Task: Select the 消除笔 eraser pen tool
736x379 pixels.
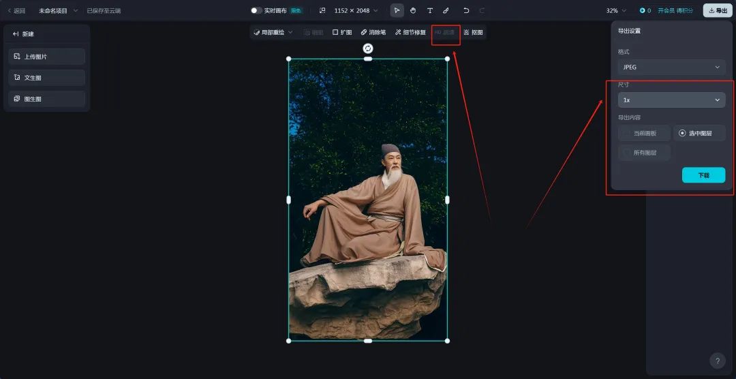Action: coord(373,33)
